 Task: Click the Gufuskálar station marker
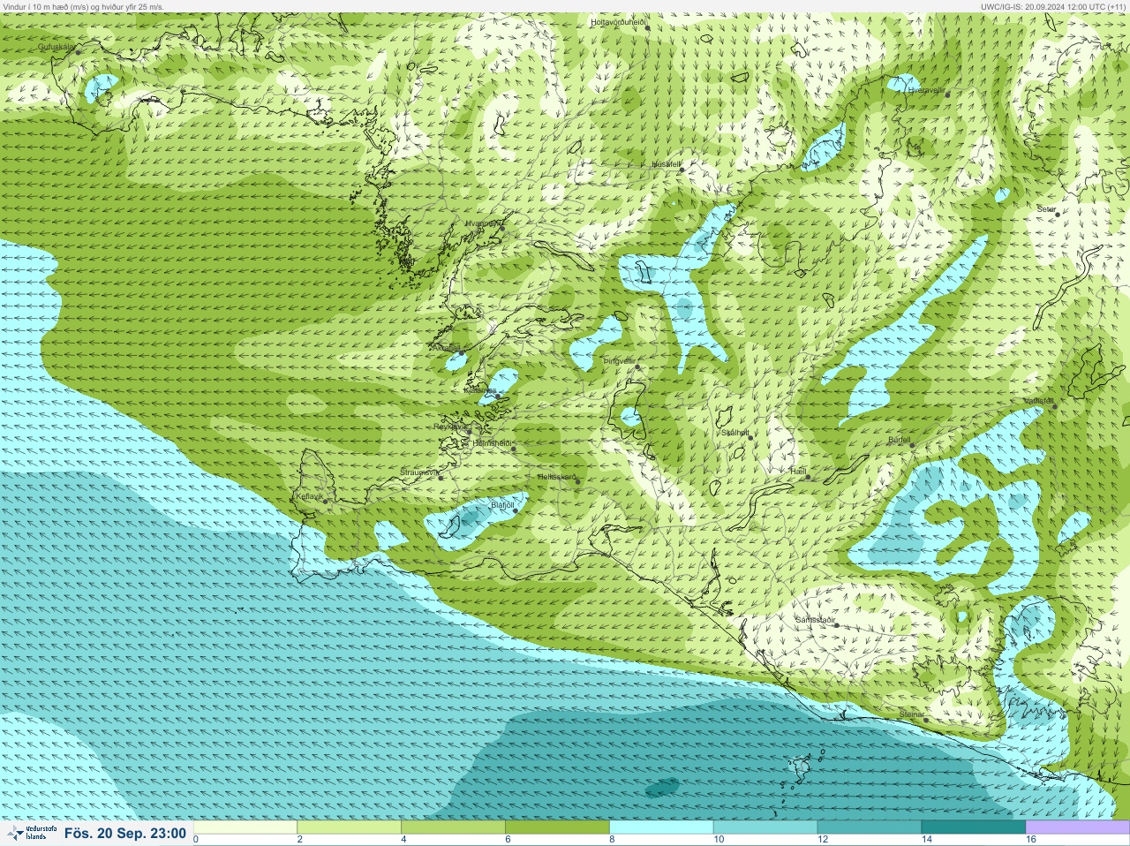[78, 52]
